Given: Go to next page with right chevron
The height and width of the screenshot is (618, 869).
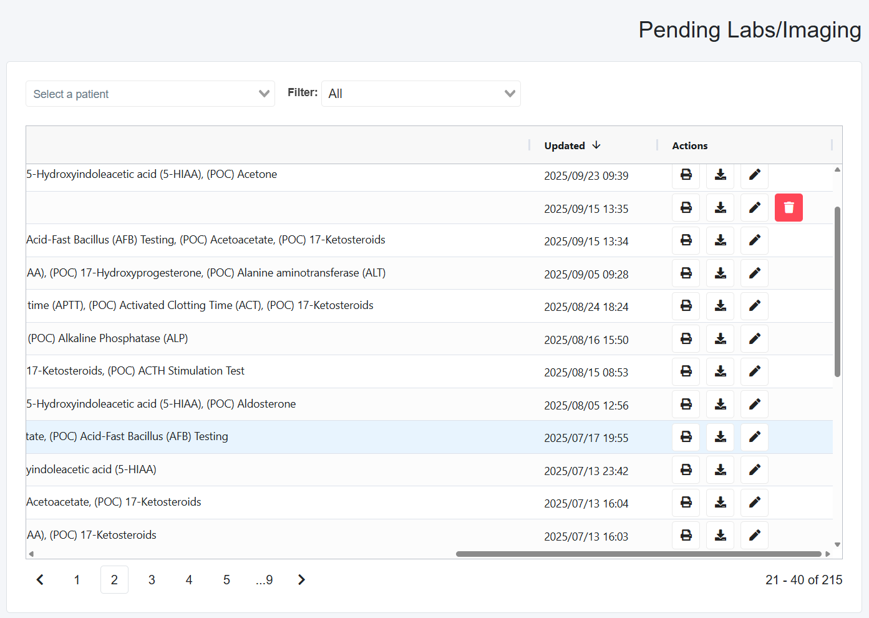Looking at the screenshot, I should [x=301, y=580].
